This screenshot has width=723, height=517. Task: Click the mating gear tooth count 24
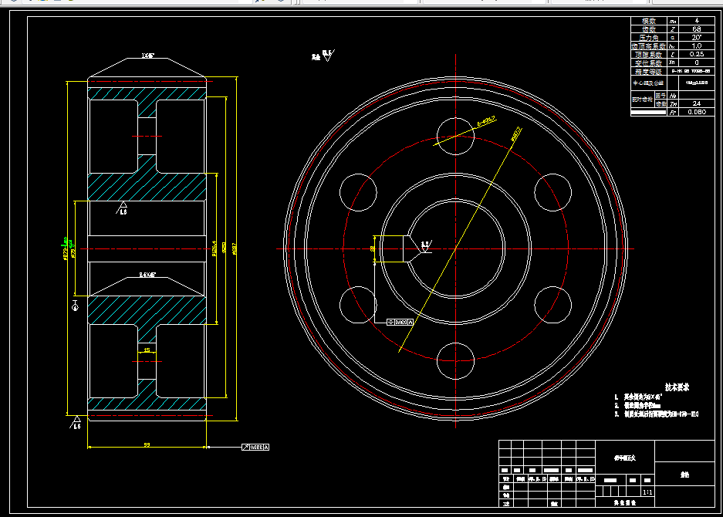[x=697, y=103]
